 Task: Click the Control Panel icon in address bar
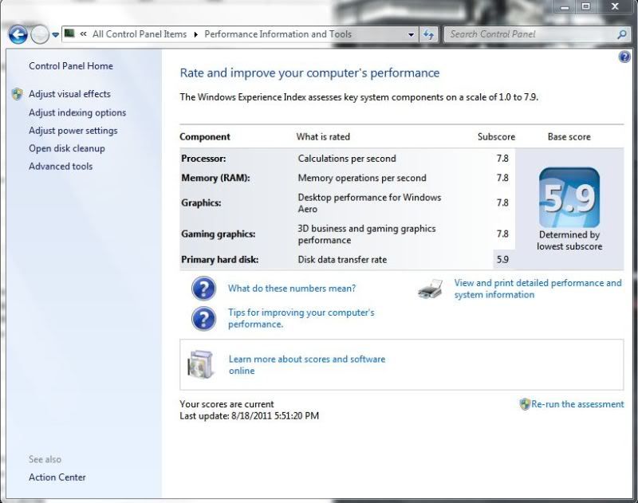69,33
